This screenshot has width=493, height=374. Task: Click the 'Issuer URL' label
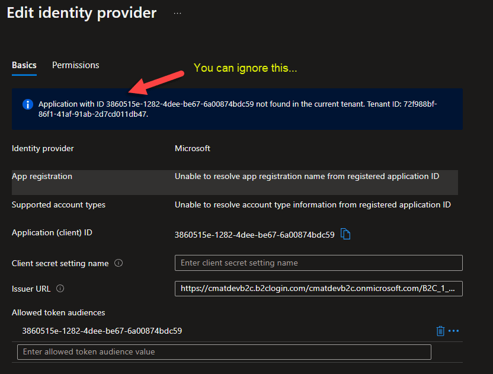(31, 289)
